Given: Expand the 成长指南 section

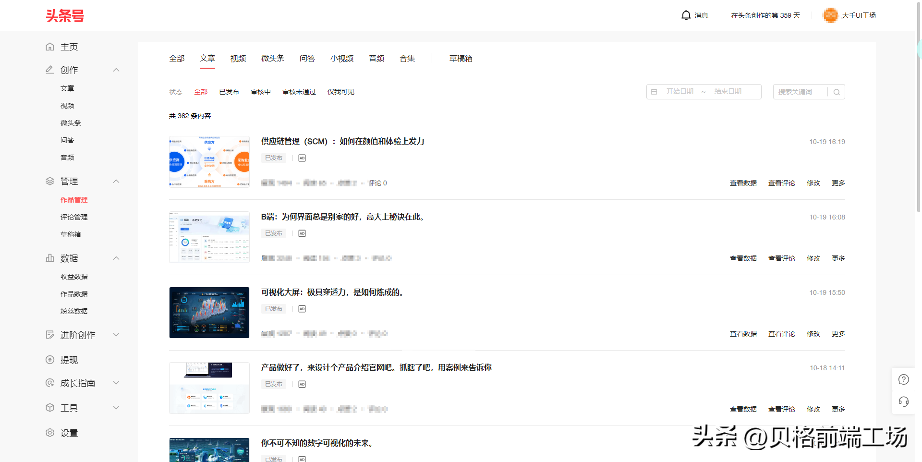Looking at the screenshot, I should pyautogui.click(x=116, y=383).
